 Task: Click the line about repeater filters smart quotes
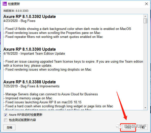pos(53,37)
